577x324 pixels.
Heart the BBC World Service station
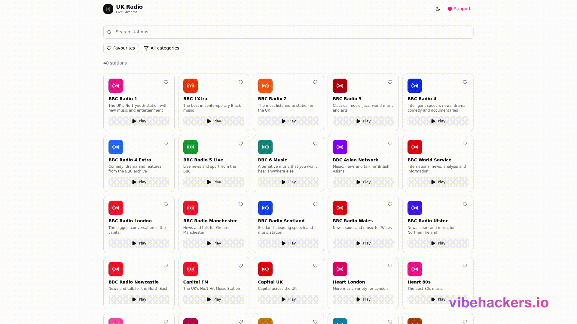pos(465,144)
